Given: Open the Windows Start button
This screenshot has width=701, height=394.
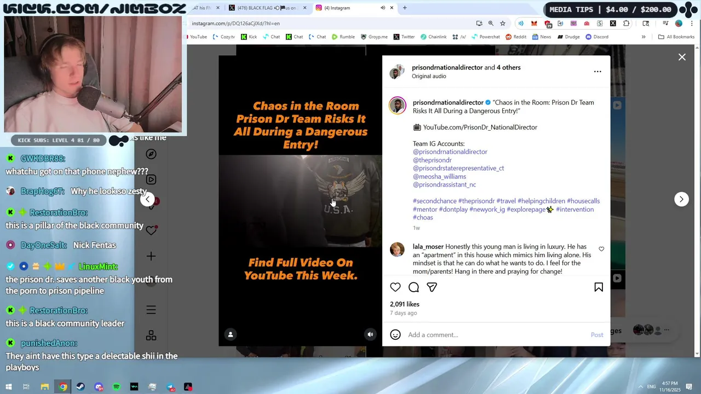Looking at the screenshot, I should (9, 387).
